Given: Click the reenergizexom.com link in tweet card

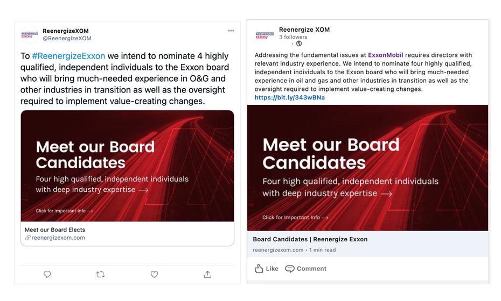Looking at the screenshot, I should [58, 238].
